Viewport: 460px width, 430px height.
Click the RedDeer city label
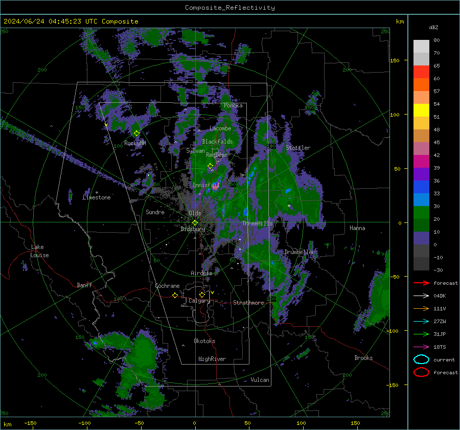coord(217,155)
